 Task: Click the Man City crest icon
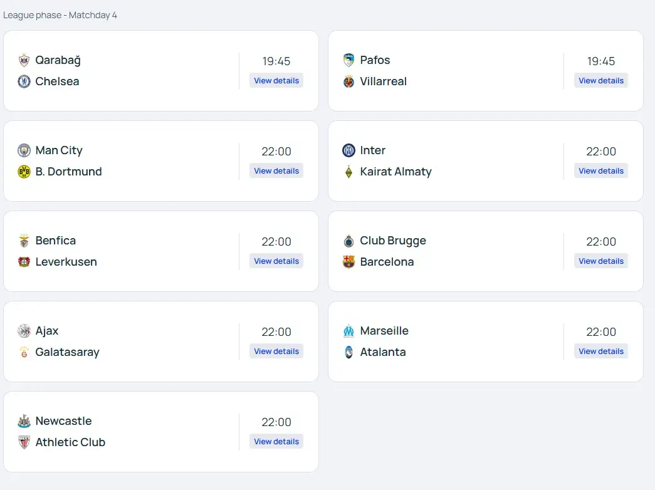[24, 150]
